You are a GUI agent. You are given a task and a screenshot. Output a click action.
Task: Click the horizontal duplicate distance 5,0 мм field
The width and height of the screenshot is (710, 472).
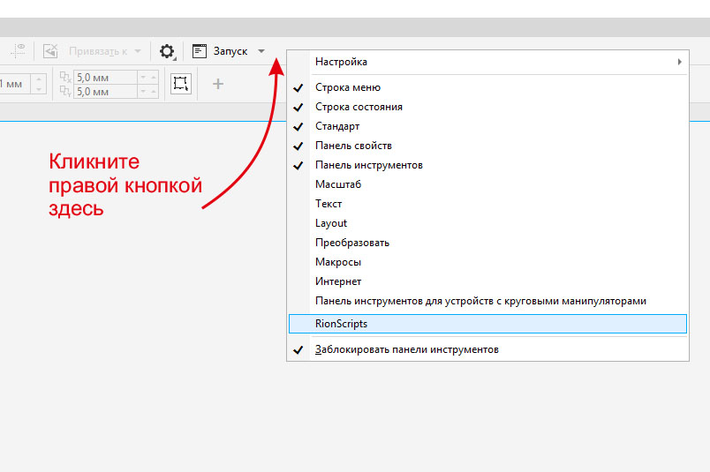105,78
